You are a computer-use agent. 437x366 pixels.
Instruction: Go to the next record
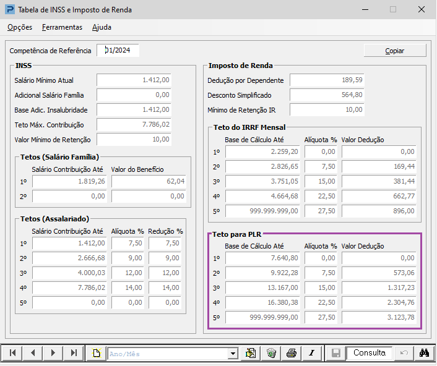point(53,353)
